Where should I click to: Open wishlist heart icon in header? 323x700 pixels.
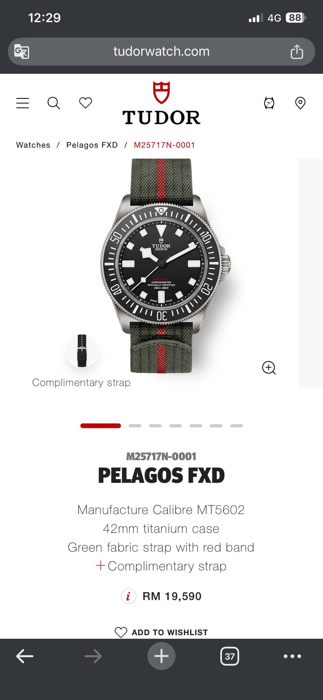coord(86,103)
